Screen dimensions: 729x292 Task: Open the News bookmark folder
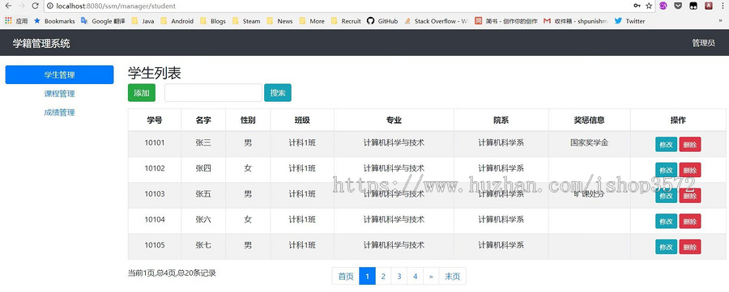coord(280,21)
